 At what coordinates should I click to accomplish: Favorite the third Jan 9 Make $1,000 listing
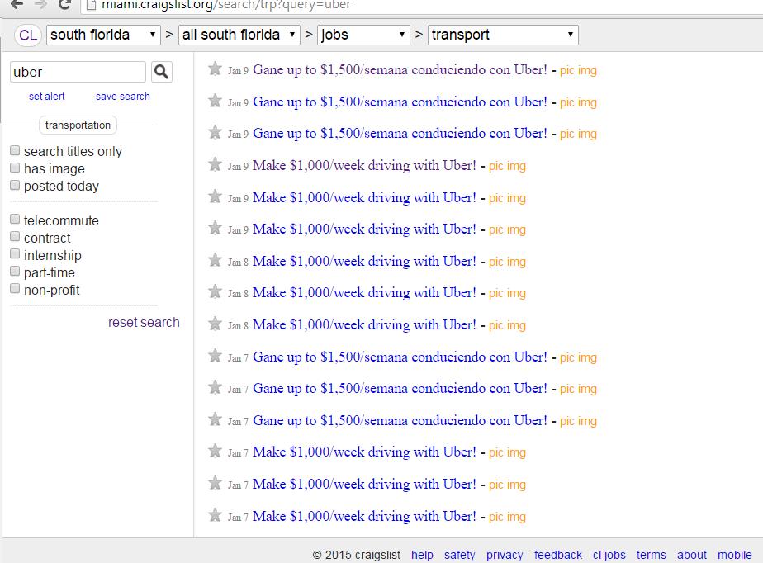tap(215, 228)
